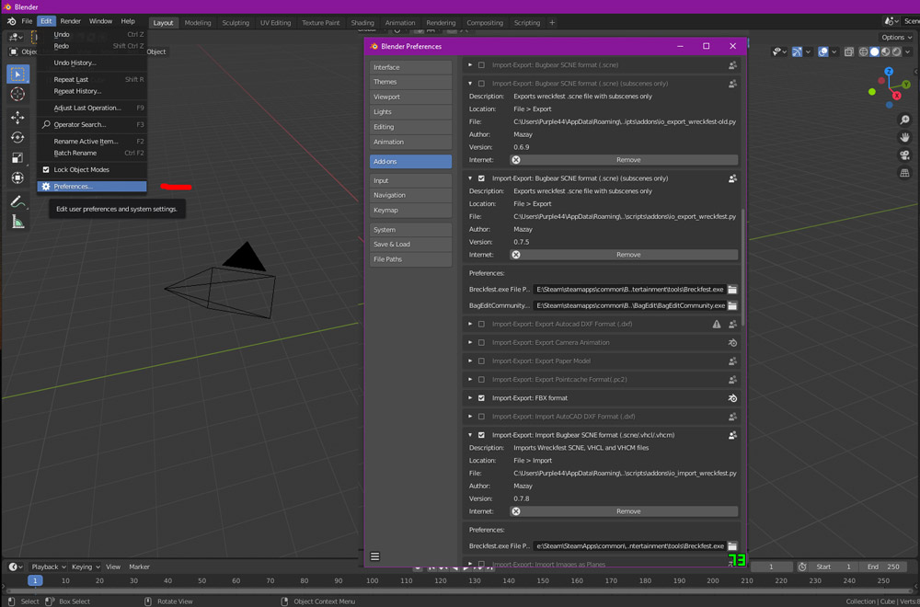
Task: Switch perspective/orthographic with the grid icon
Action: tap(904, 172)
